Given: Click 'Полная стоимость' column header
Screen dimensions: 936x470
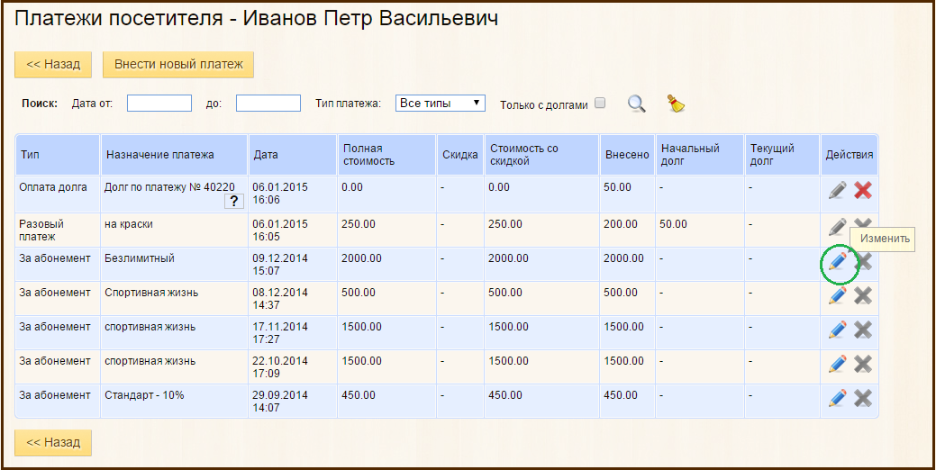Looking at the screenshot, I should click(x=386, y=155).
